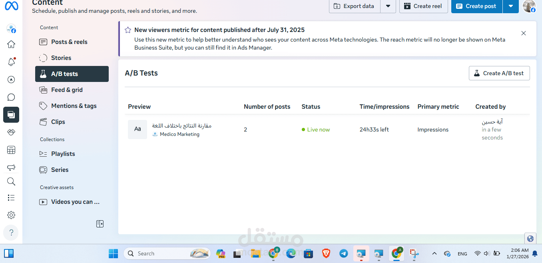Viewport: 542px width, 263px height.
Task: Open Brave browser from the taskbar
Action: pos(326,253)
